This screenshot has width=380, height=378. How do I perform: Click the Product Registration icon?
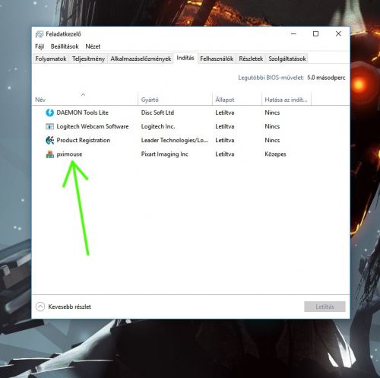(50, 140)
